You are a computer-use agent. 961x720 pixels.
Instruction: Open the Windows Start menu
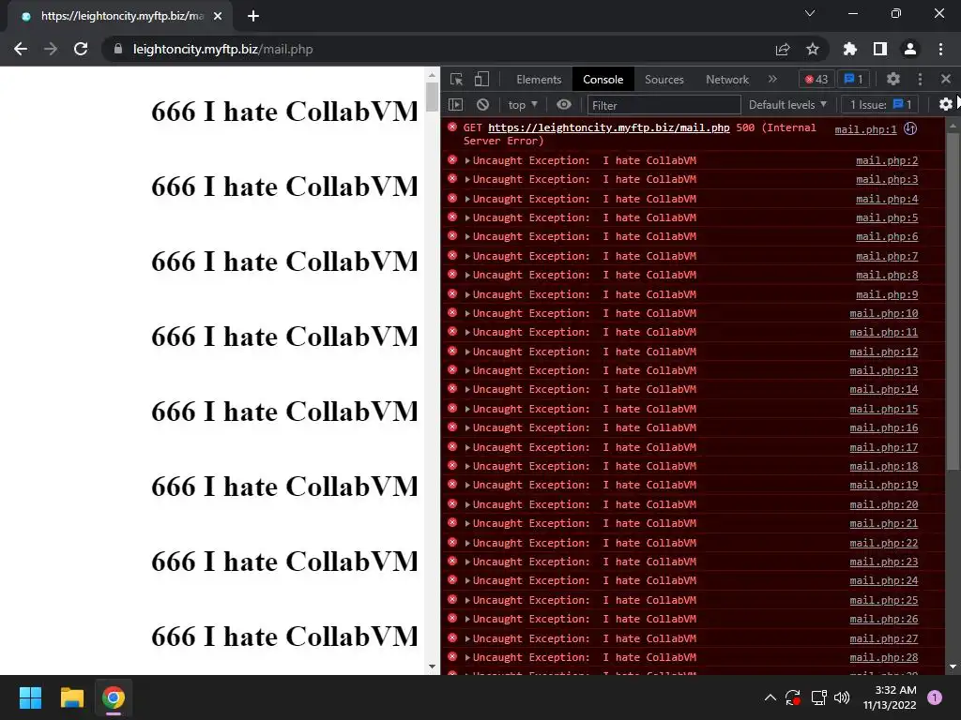(x=30, y=697)
